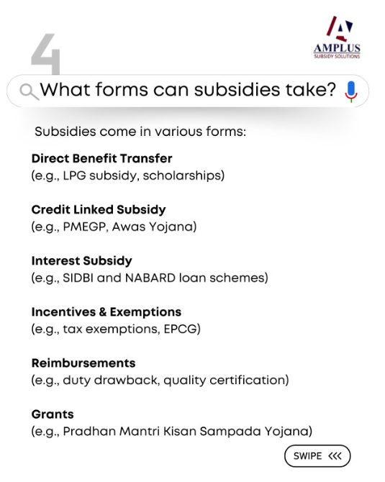Click 'Subsidies come in various forms' intro line

pos(140,132)
